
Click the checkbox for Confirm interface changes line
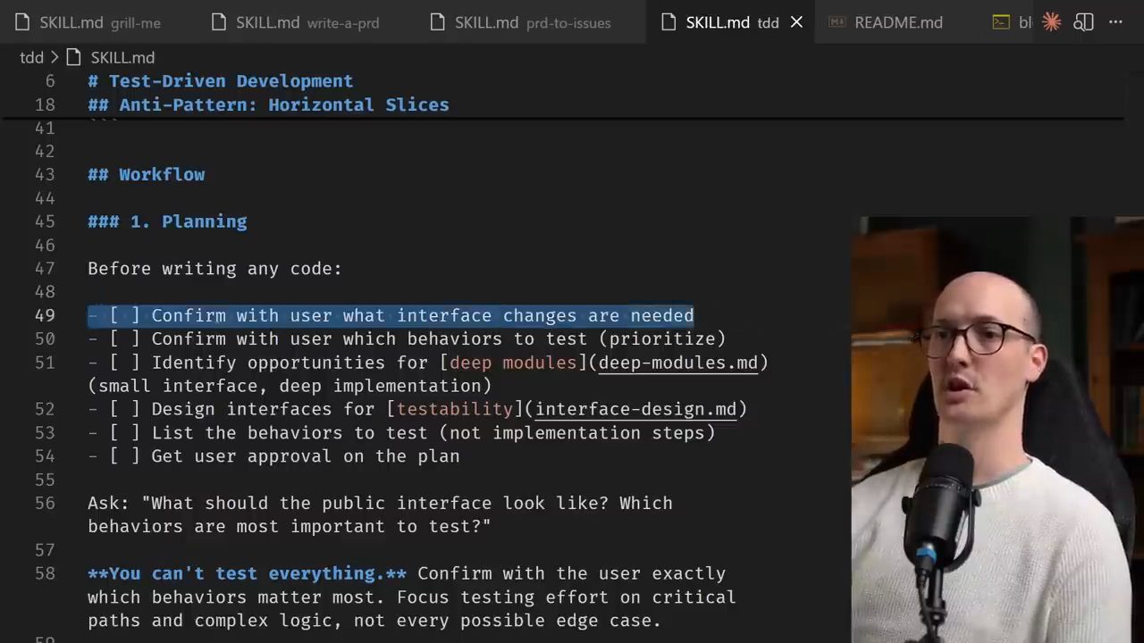coord(124,315)
